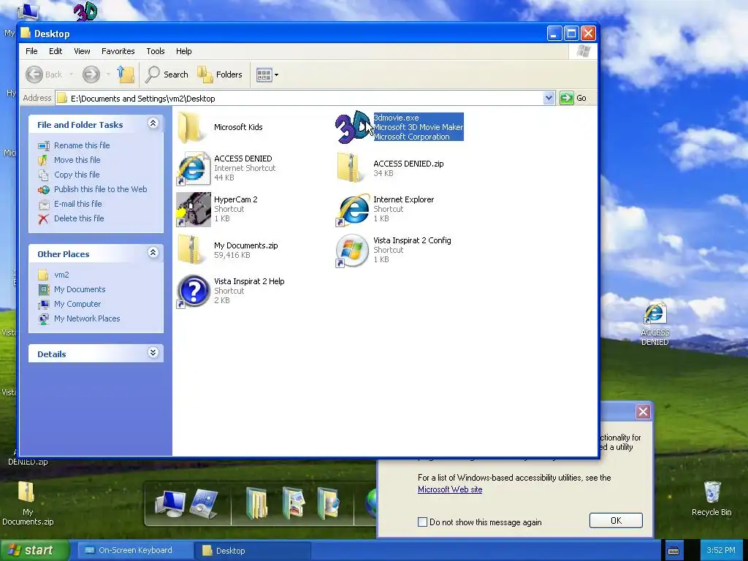748x561 pixels.
Task: Open the Back history dropdown arrow
Action: pos(71,75)
